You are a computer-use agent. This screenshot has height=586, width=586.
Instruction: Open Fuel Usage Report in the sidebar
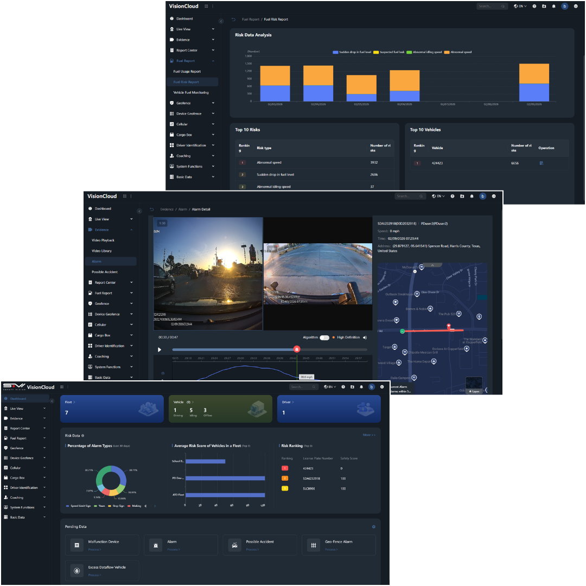point(187,72)
